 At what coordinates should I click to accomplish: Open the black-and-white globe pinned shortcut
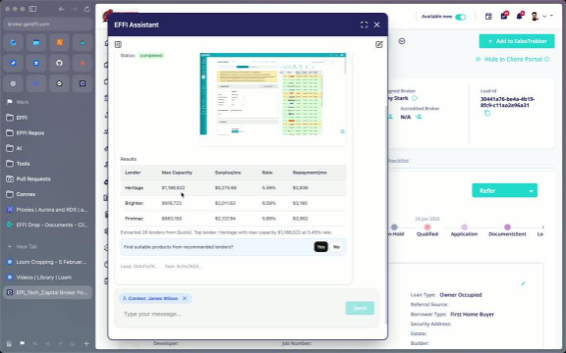[x=59, y=83]
